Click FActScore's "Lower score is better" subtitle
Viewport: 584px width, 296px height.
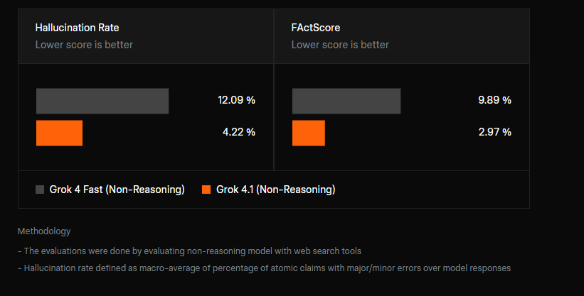point(340,45)
